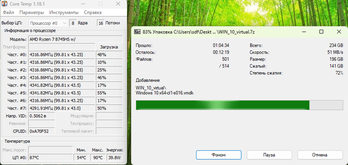Click the threads count field showing 16
The height and width of the screenshot is (165, 348).
[101, 23]
